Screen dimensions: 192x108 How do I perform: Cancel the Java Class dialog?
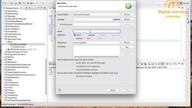(113, 90)
